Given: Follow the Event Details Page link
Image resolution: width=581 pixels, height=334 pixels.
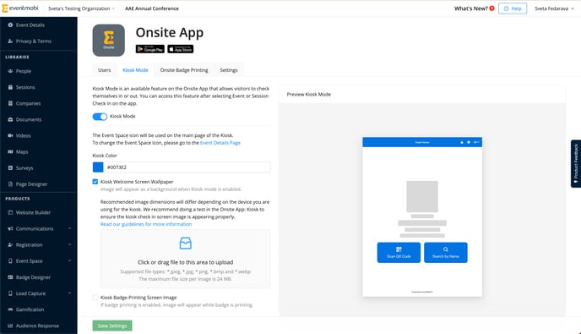Looking at the screenshot, I should coord(220,143).
